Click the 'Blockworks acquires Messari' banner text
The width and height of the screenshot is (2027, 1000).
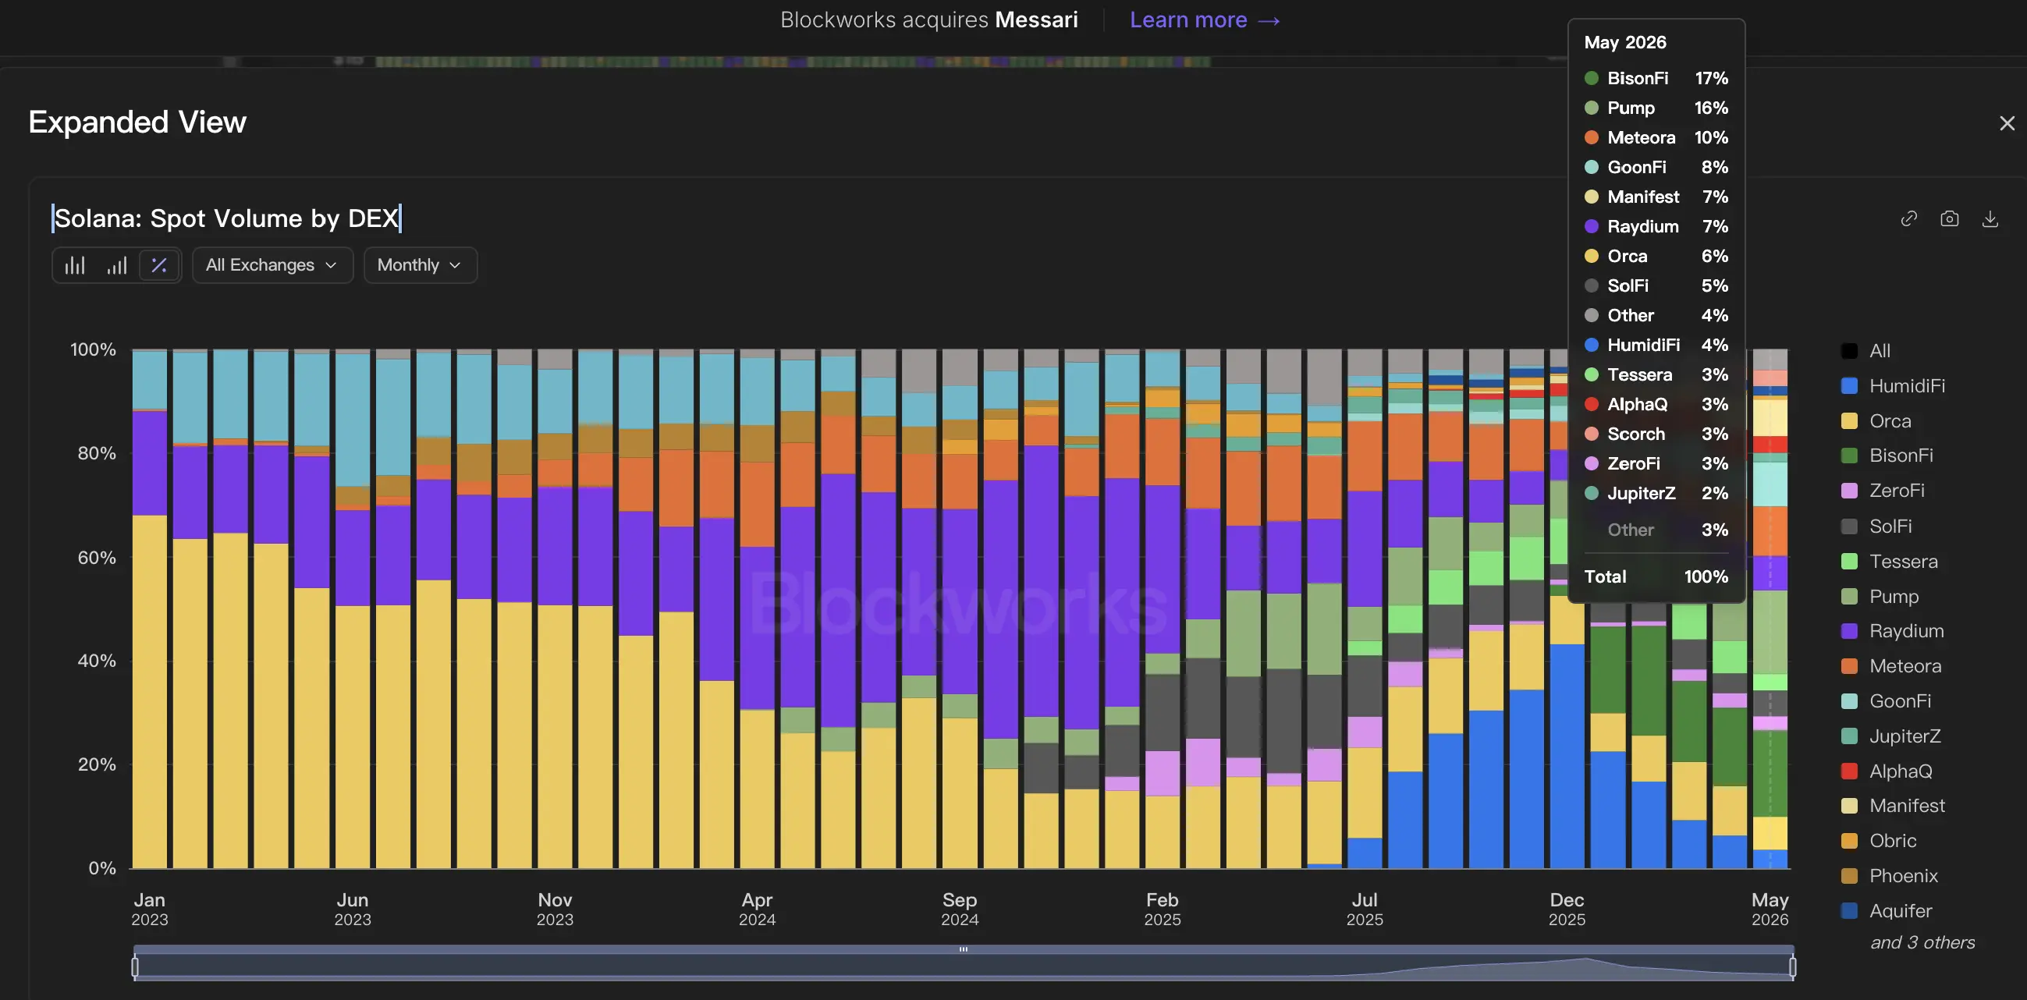point(929,20)
